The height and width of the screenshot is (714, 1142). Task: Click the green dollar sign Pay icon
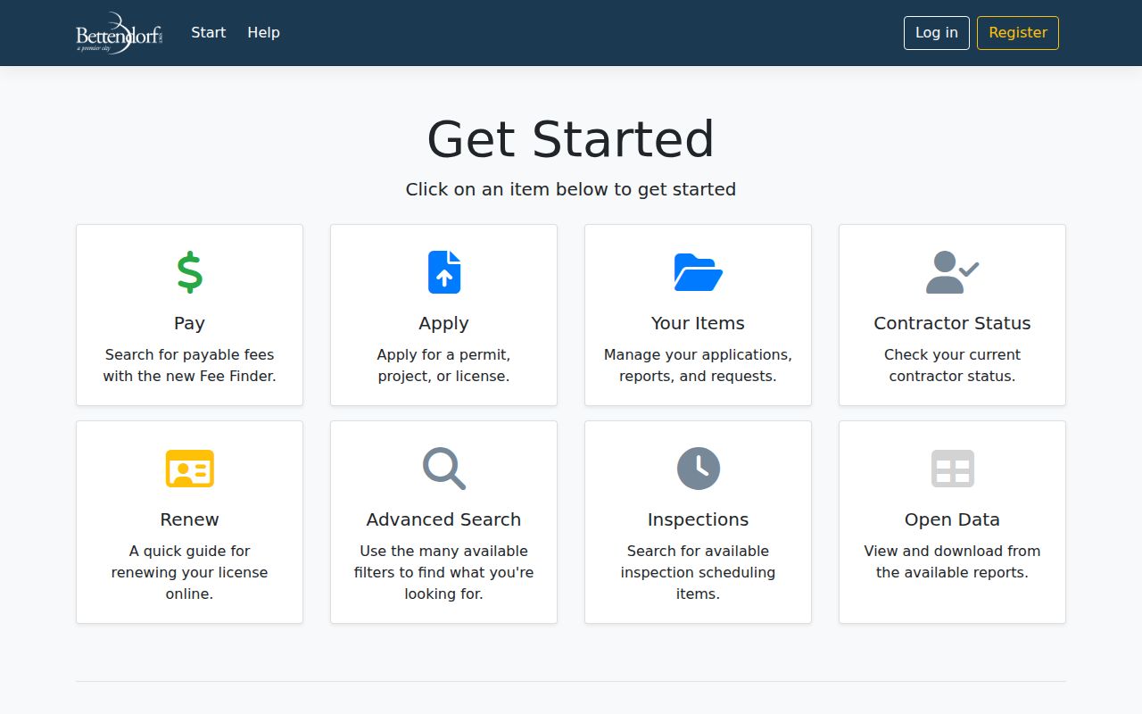point(189,272)
